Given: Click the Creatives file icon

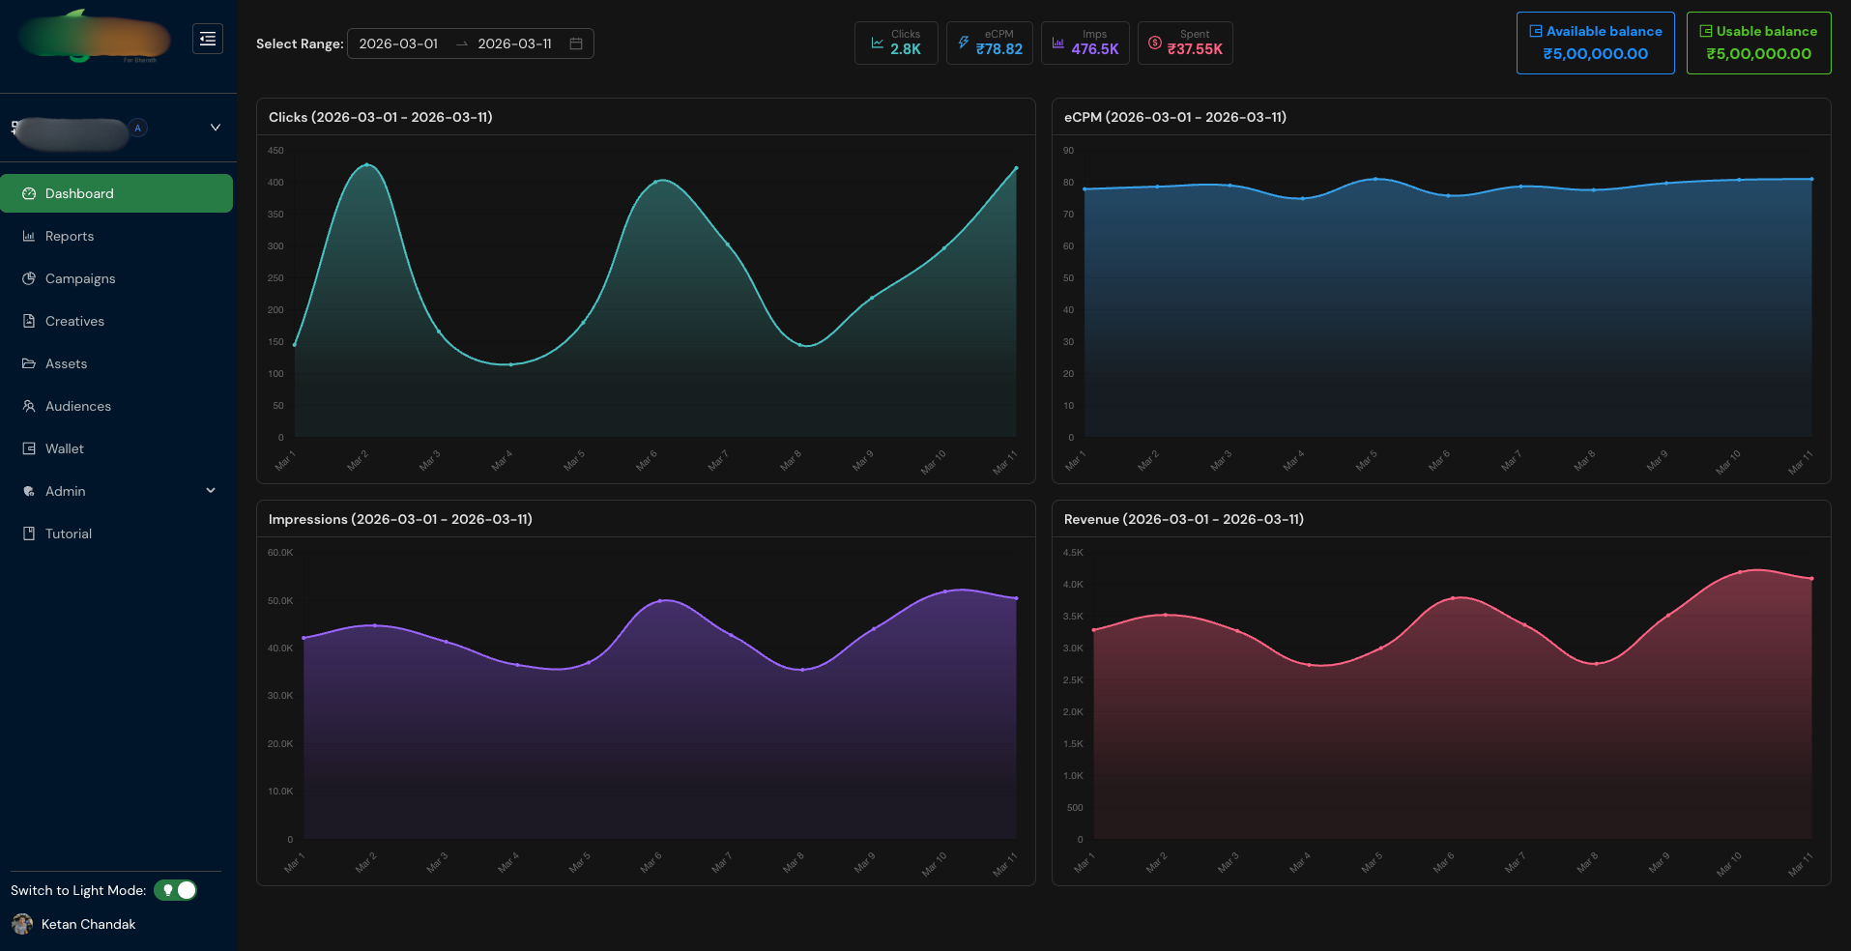Looking at the screenshot, I should click(x=29, y=321).
